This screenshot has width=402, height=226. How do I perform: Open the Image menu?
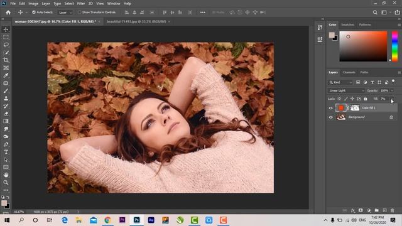point(33,4)
